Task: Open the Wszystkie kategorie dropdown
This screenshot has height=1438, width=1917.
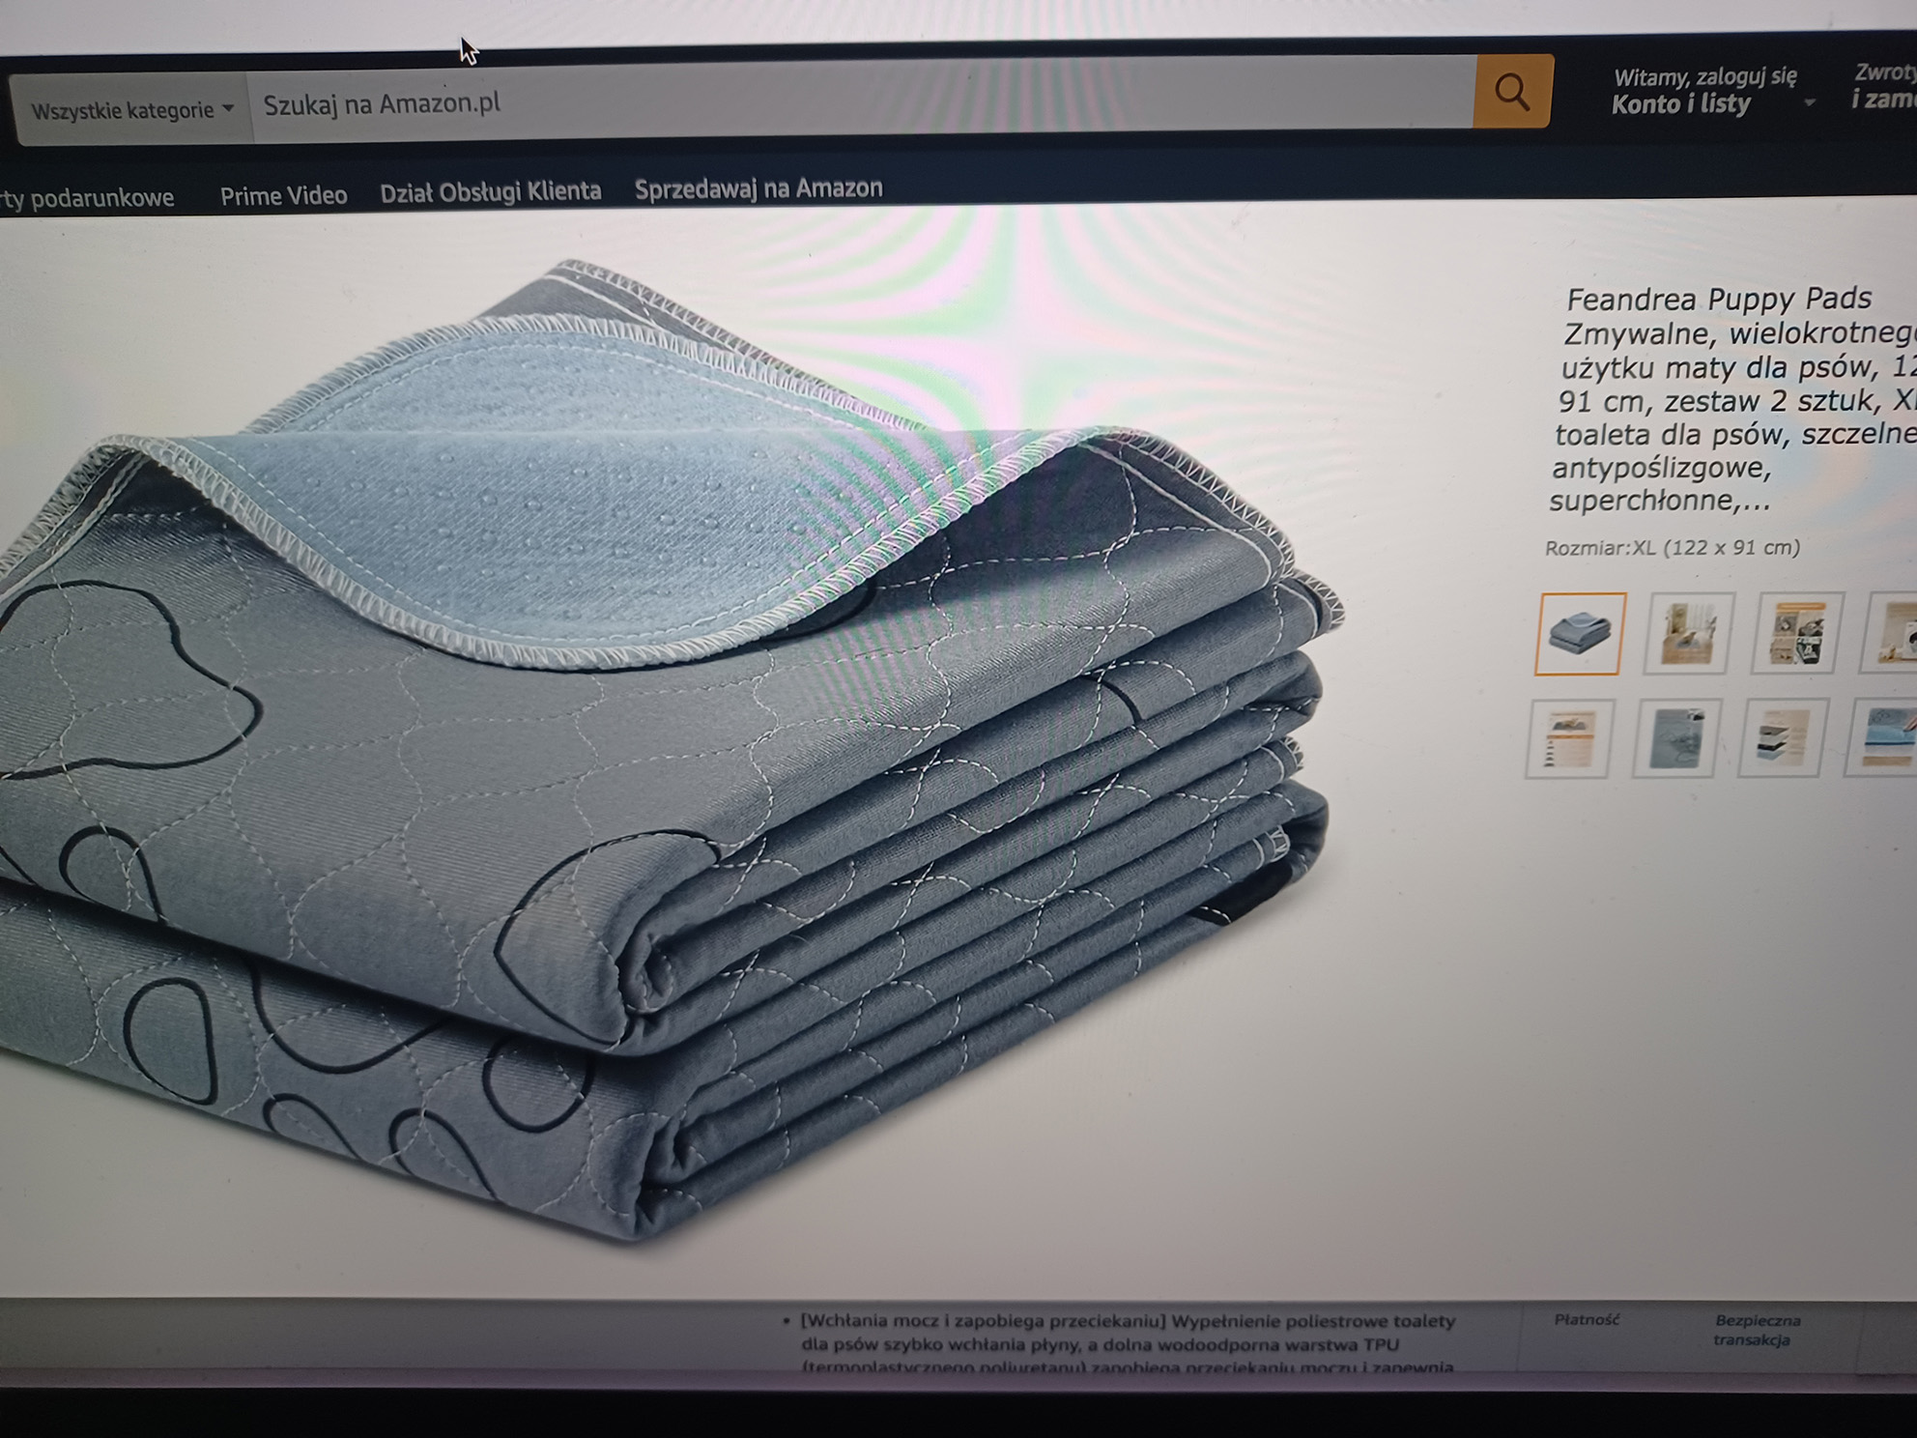Action: coord(132,110)
